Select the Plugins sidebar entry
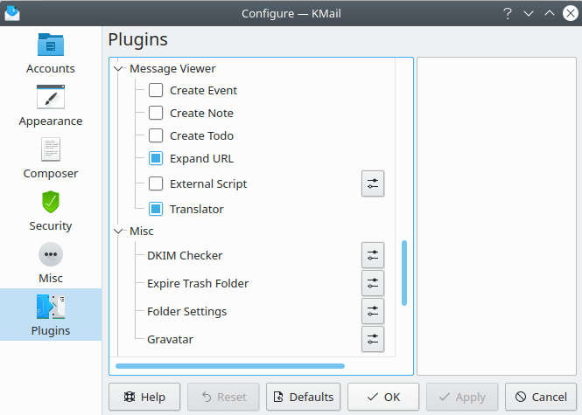The height and width of the screenshot is (415, 582). coord(51,315)
